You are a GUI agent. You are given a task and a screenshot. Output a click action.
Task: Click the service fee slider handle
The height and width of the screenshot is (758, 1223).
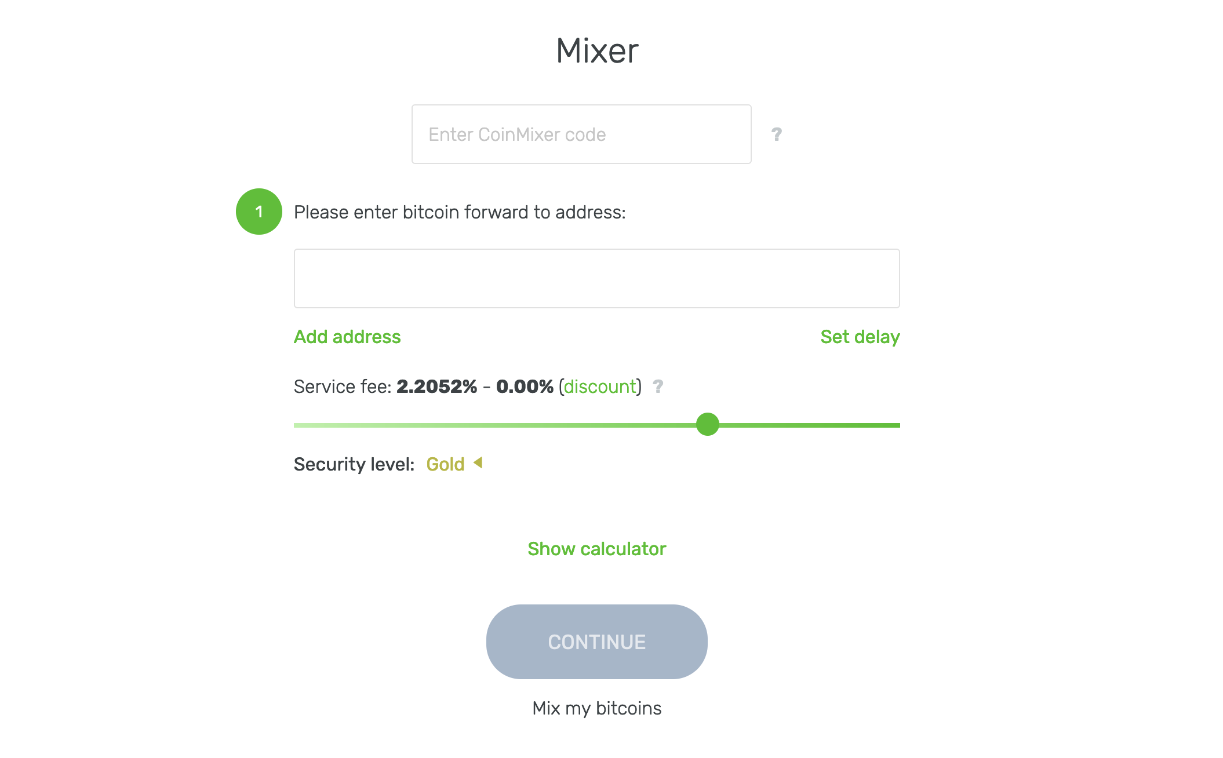coord(707,424)
